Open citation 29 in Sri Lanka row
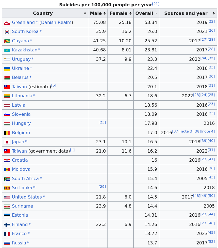 tap(102, 187)
